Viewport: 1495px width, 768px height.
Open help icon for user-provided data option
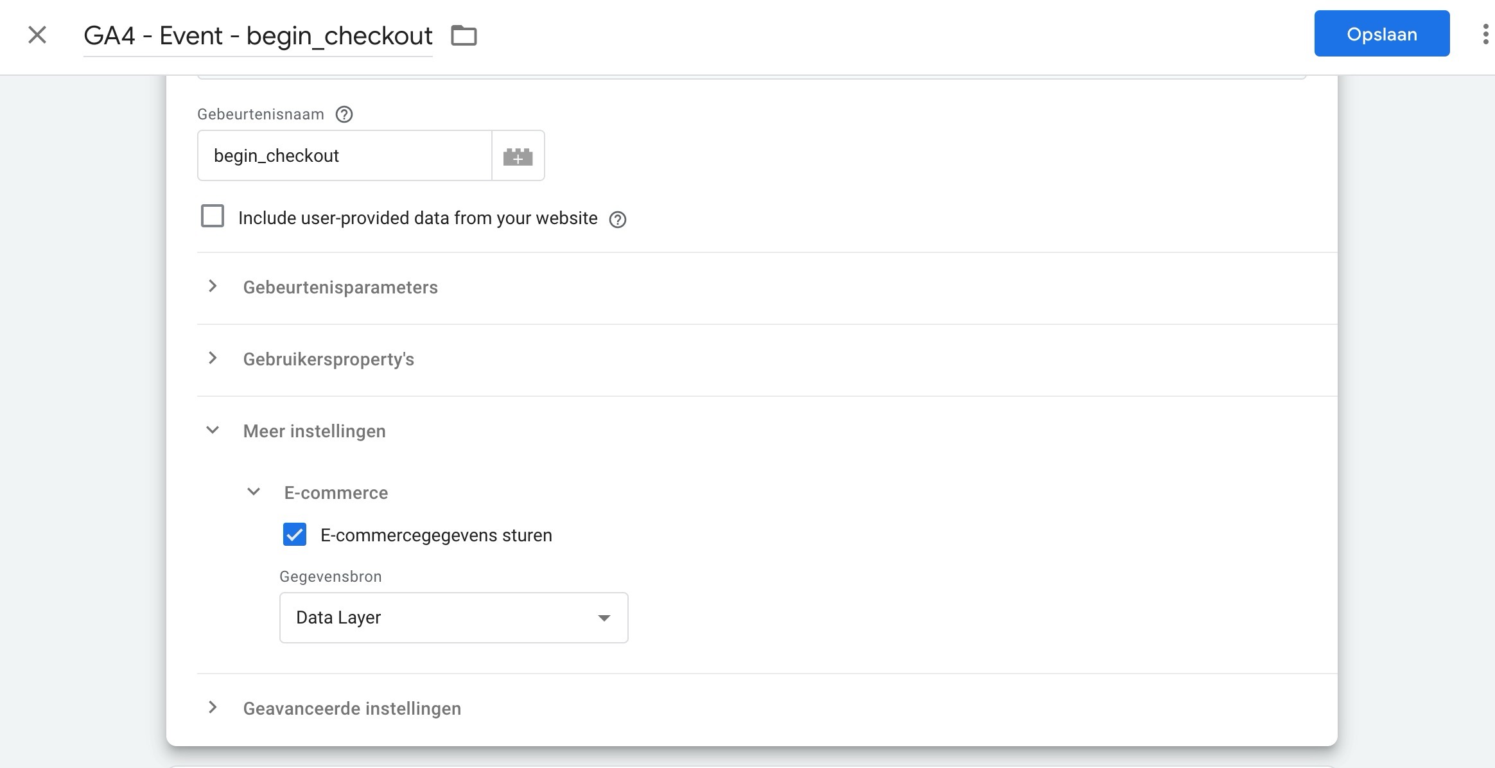[x=618, y=220]
